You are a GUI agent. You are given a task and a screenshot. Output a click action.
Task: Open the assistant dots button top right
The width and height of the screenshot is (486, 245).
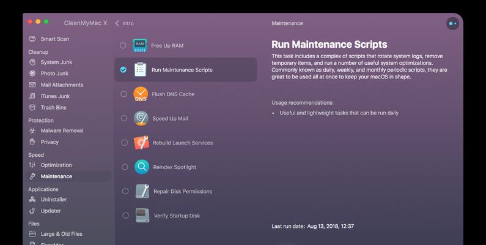click(452, 24)
